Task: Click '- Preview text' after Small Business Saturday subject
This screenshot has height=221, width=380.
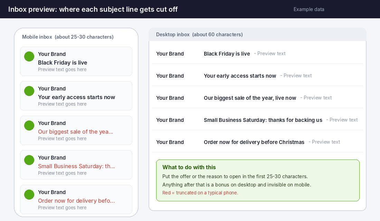Action: (342, 120)
